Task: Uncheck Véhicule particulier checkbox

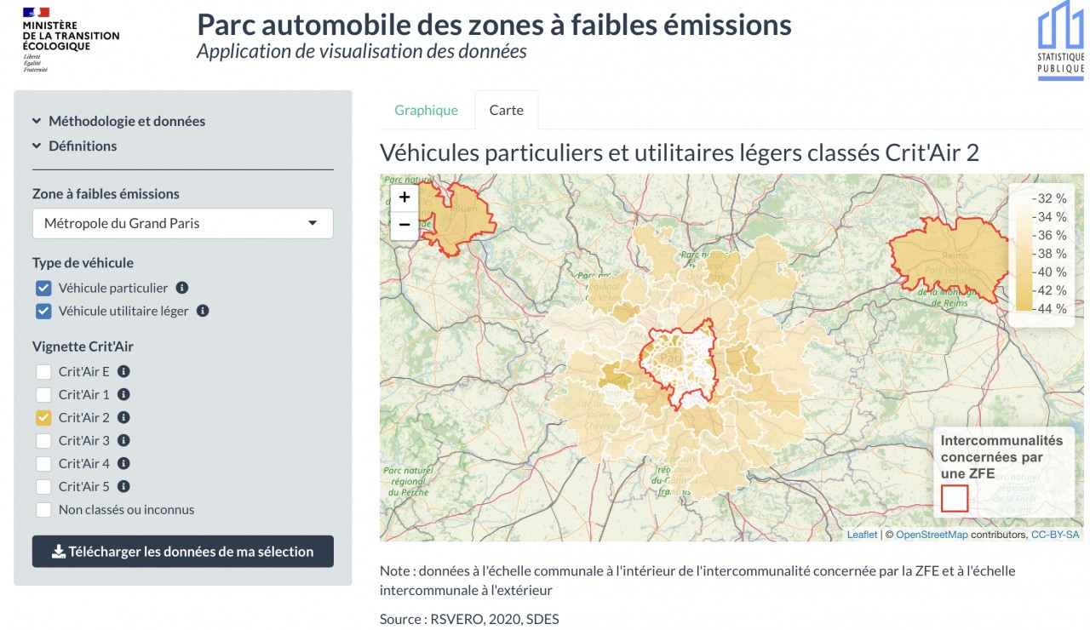Action: click(x=43, y=288)
